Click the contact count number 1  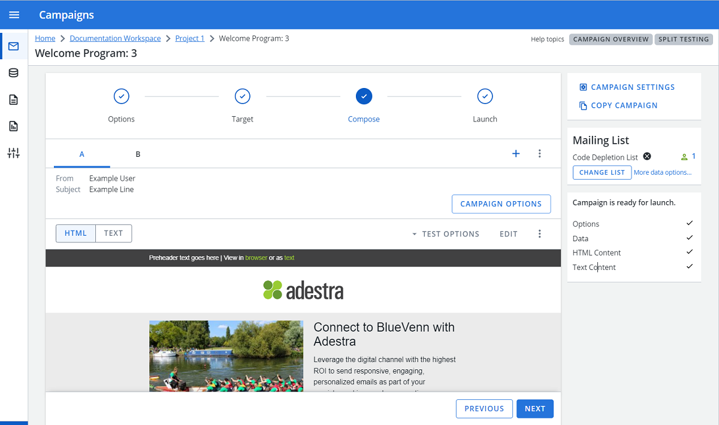694,156
